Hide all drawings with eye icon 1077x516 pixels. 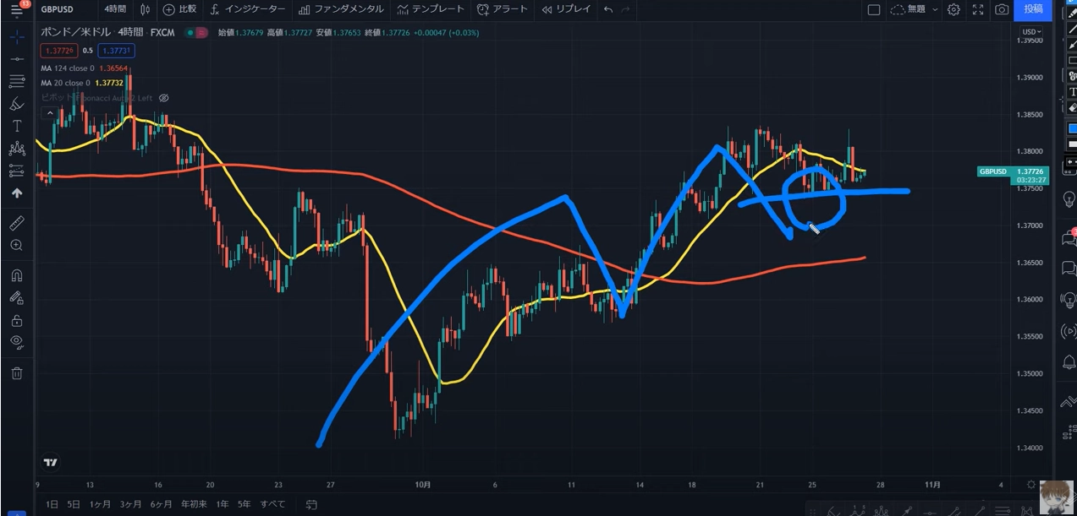[x=16, y=342]
